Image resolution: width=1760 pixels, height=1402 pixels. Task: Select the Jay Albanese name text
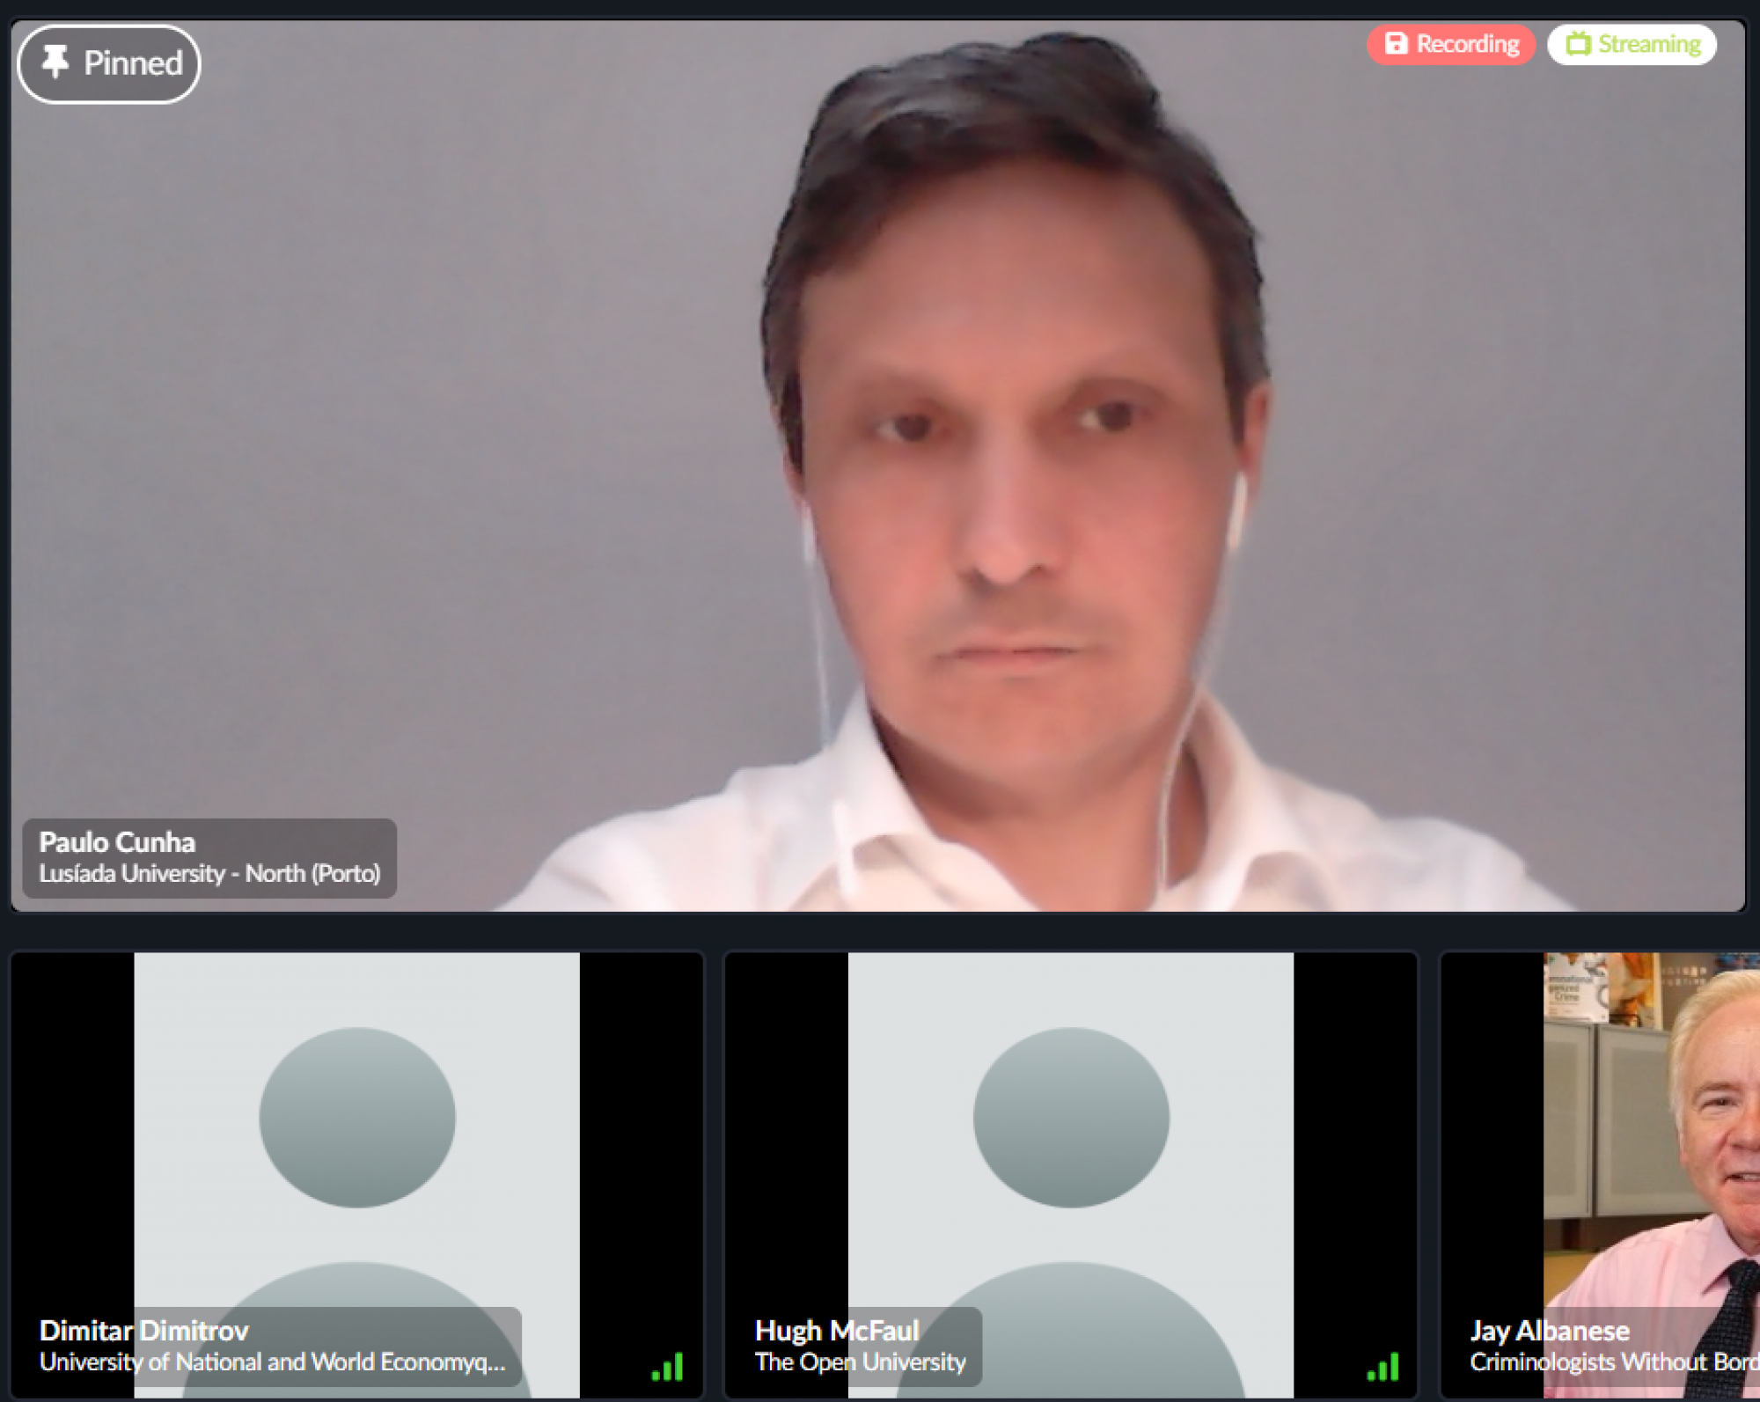coord(1550,1331)
